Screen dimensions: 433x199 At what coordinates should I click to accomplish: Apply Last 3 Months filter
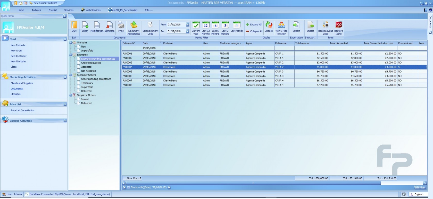click(225, 28)
